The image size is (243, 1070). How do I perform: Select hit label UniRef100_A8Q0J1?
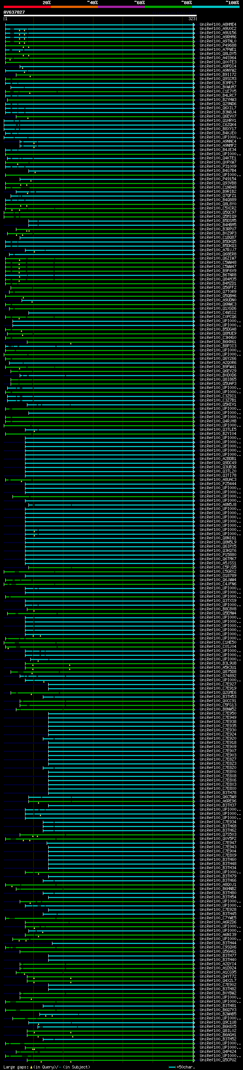point(218,884)
